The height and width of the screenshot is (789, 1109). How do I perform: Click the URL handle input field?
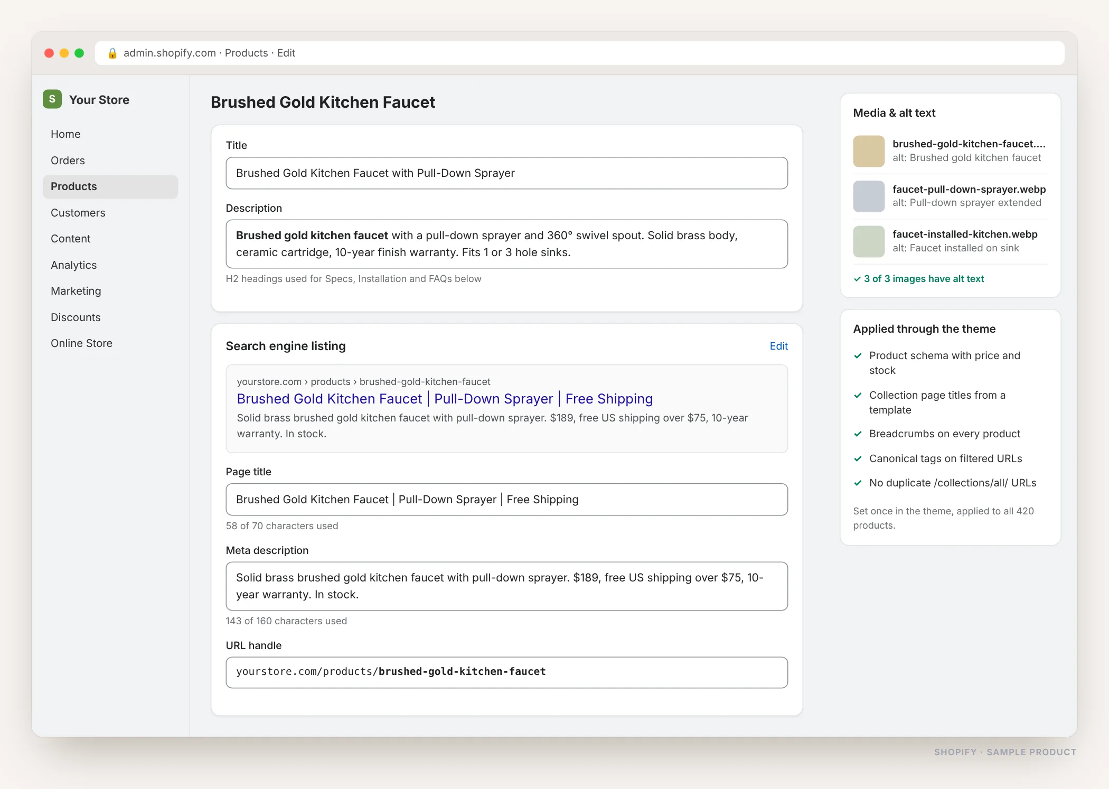click(506, 672)
